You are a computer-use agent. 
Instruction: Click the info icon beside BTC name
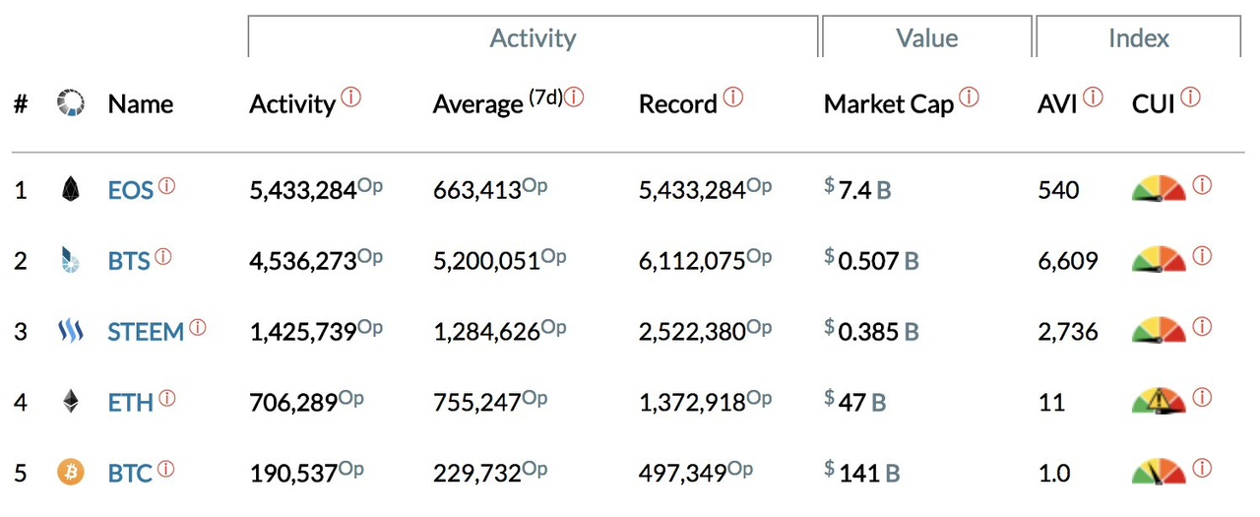tap(164, 469)
